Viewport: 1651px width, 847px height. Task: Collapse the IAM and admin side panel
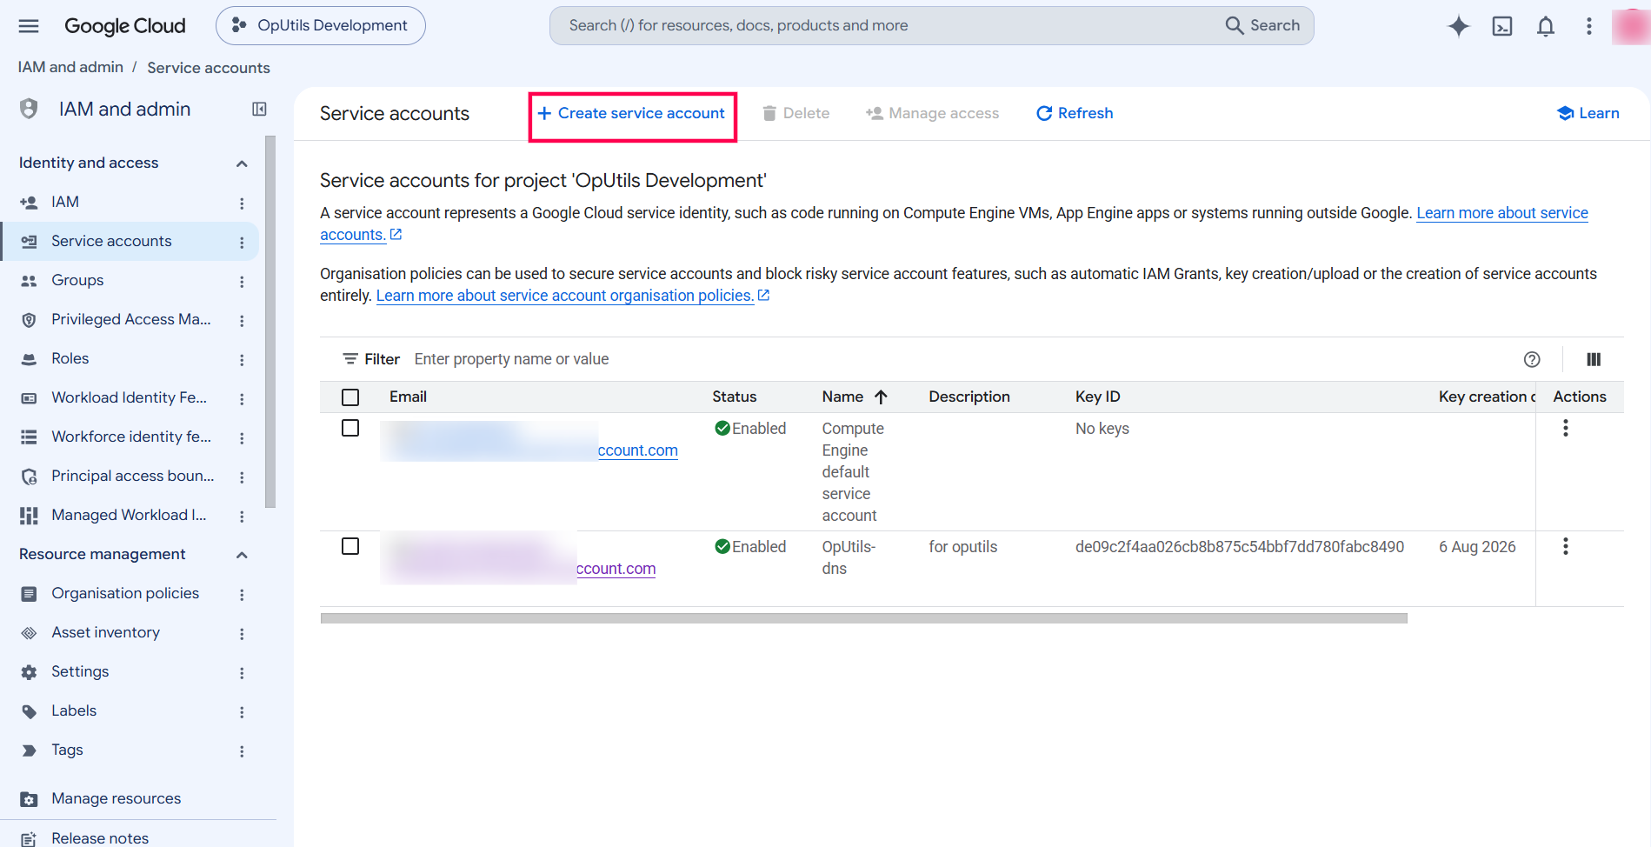pyautogui.click(x=259, y=109)
